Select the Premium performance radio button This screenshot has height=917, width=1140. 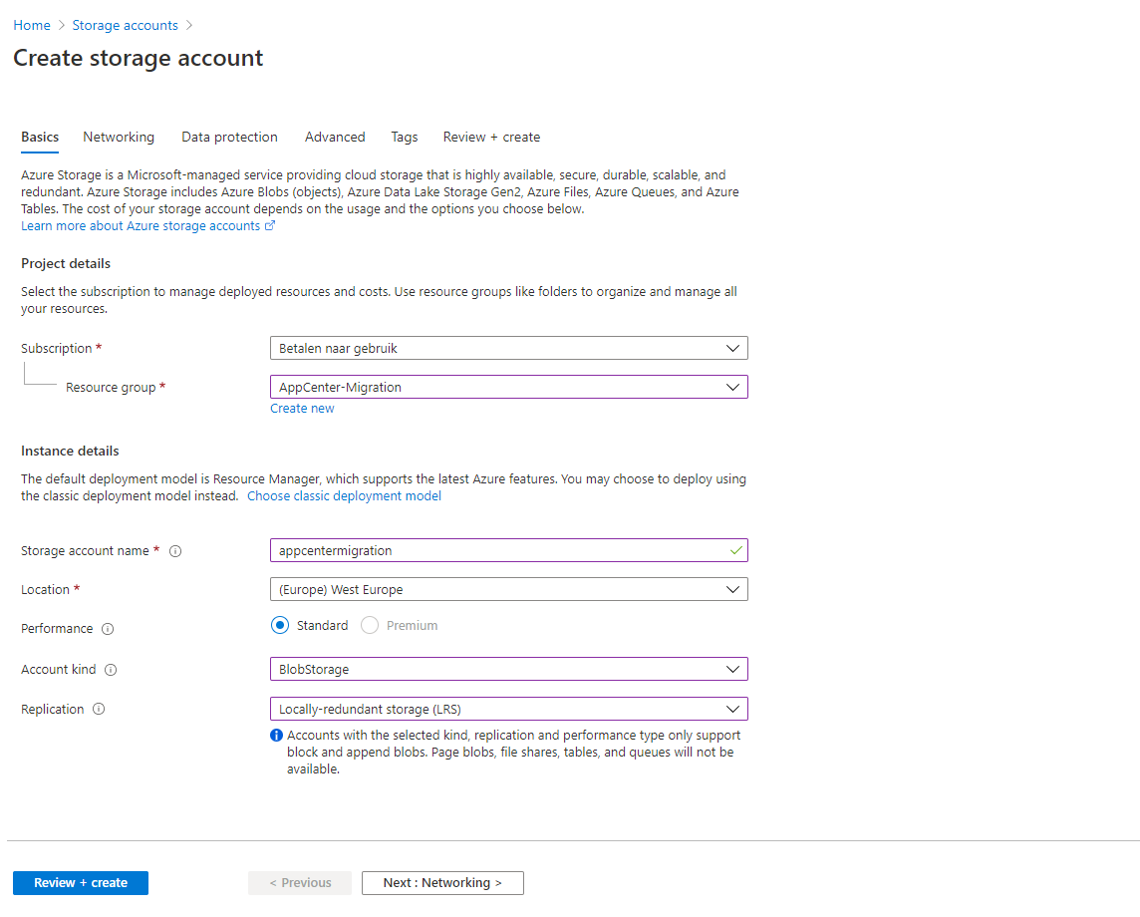pos(370,626)
